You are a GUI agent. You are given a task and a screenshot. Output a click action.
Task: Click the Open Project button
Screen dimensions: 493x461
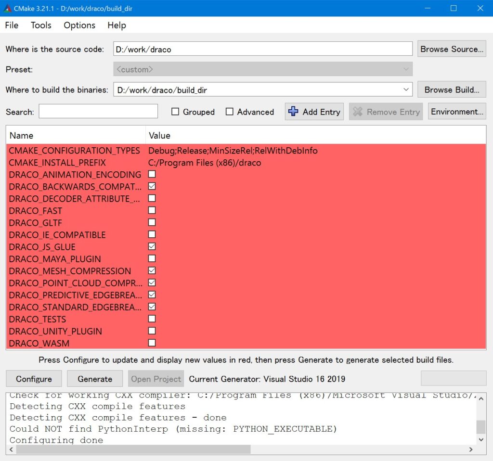tap(156, 379)
